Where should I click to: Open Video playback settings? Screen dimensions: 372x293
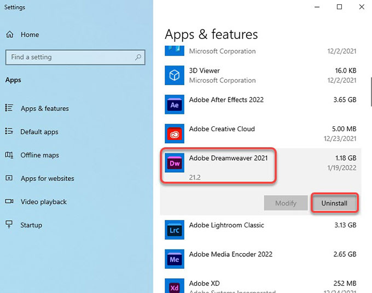(43, 202)
